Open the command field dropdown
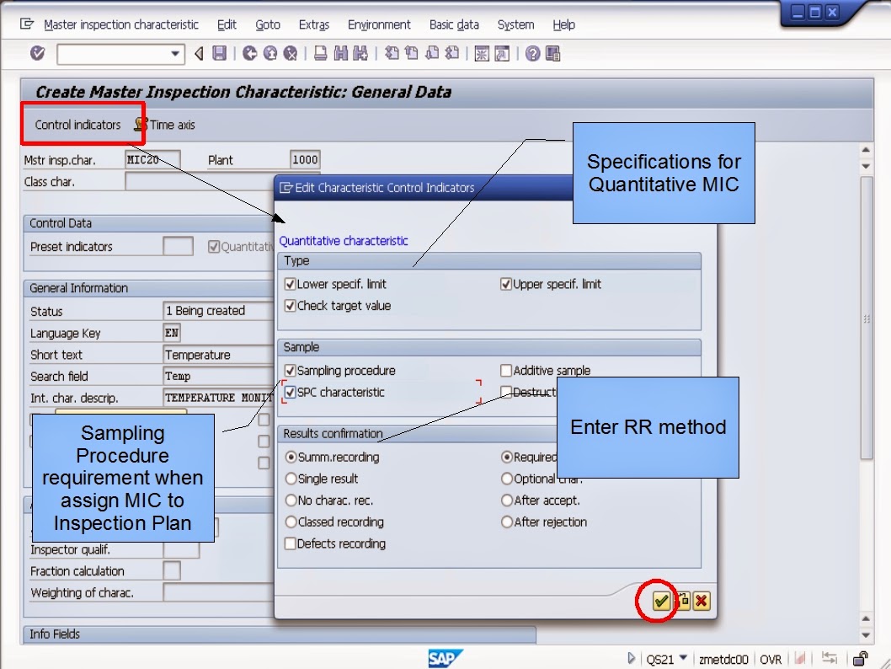The height and width of the screenshot is (669, 891). click(x=174, y=54)
